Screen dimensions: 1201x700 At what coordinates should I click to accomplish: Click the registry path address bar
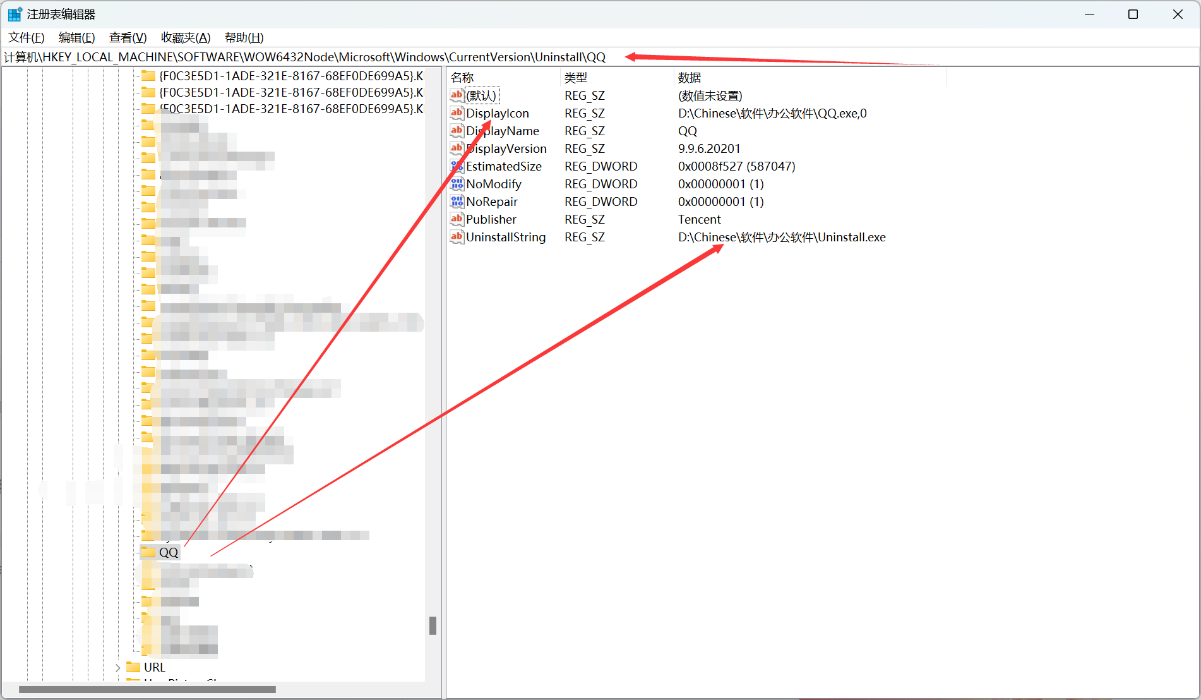tap(600, 57)
